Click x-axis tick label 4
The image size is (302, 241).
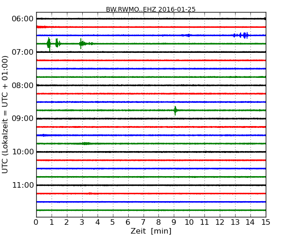click(x=98, y=222)
